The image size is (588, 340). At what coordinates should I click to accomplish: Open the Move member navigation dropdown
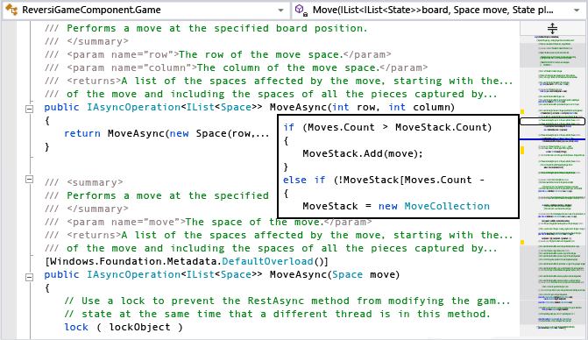coord(577,11)
